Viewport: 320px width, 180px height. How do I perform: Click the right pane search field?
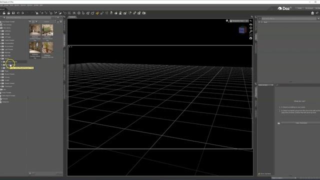[x=289, y=18]
